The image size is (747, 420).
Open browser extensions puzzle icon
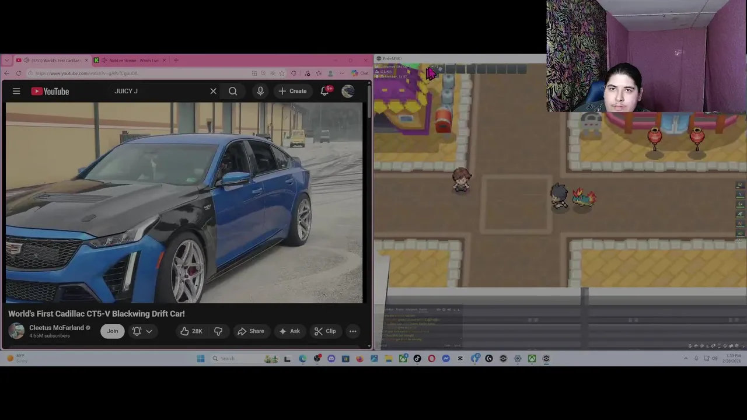[294, 73]
